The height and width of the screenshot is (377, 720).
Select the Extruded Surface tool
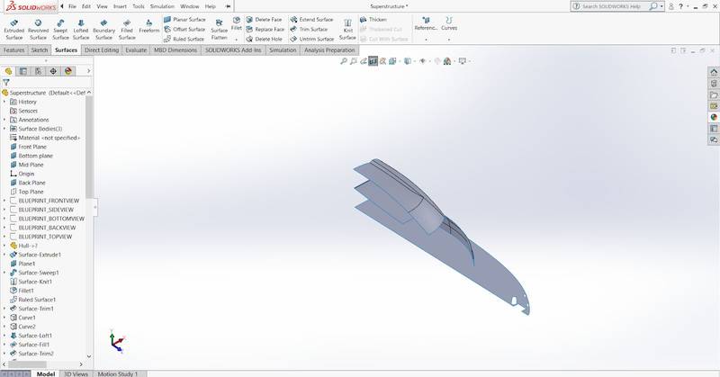(14, 28)
